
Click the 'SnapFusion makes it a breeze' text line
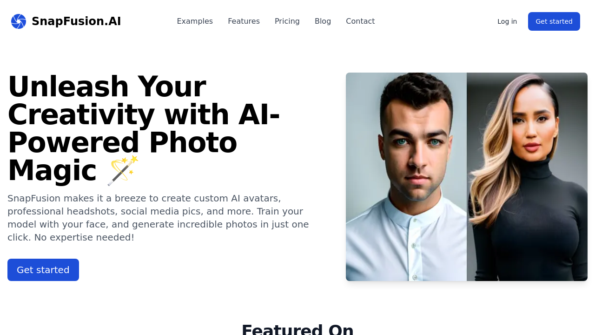[x=144, y=198]
